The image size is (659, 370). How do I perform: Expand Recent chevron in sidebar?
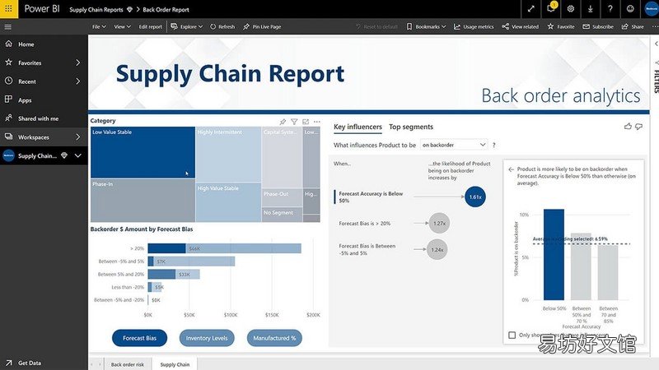(x=78, y=81)
